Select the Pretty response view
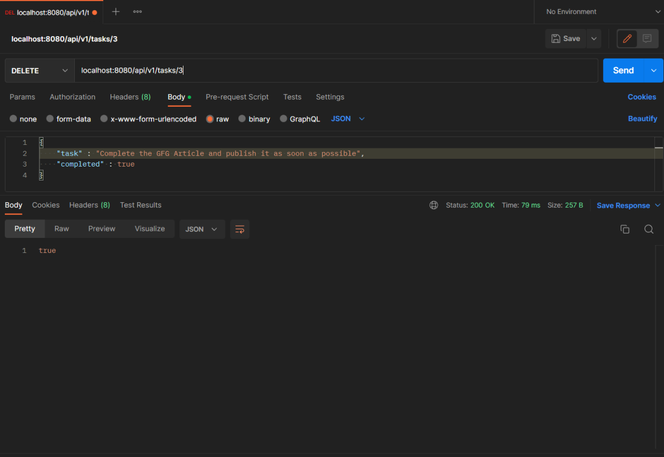The width and height of the screenshot is (664, 457). (x=25, y=229)
